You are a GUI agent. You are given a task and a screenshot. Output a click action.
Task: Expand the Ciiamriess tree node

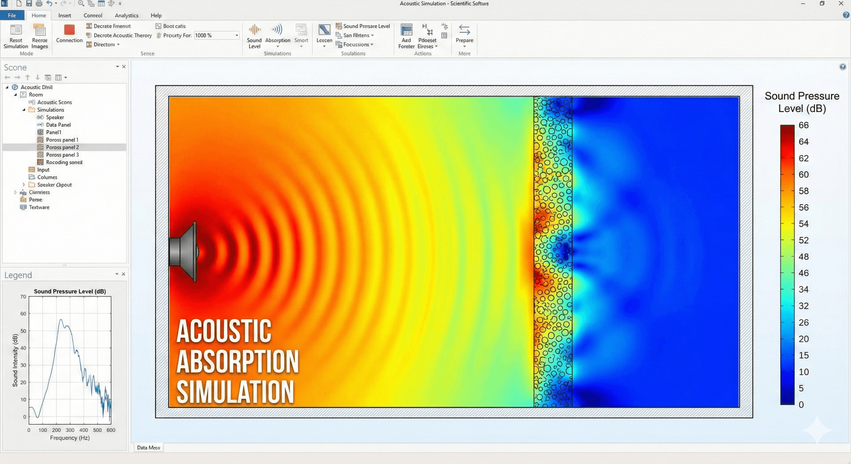15,192
